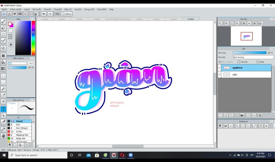
Task: Select the Hand pan tool
Action: point(3,136)
